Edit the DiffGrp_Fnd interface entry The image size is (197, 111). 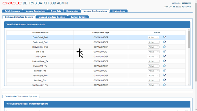pyautogui.click(x=164, y=56)
